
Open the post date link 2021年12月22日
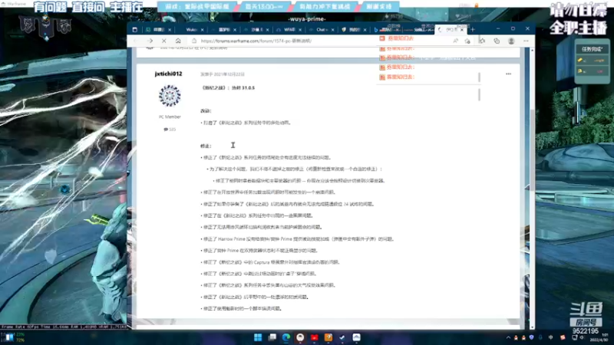[223, 74]
